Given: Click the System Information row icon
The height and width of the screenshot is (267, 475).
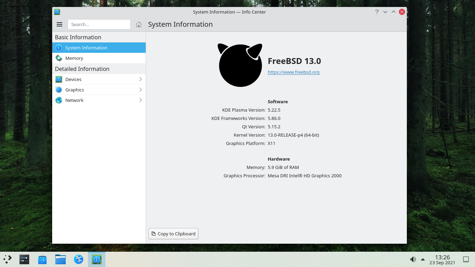Looking at the screenshot, I should tap(59, 48).
